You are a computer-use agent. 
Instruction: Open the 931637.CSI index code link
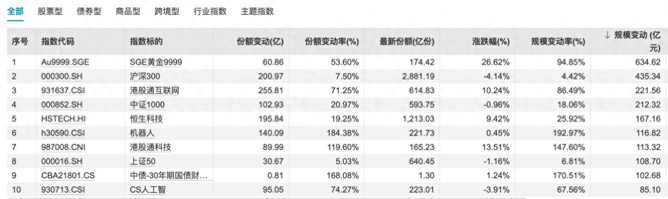(62, 91)
